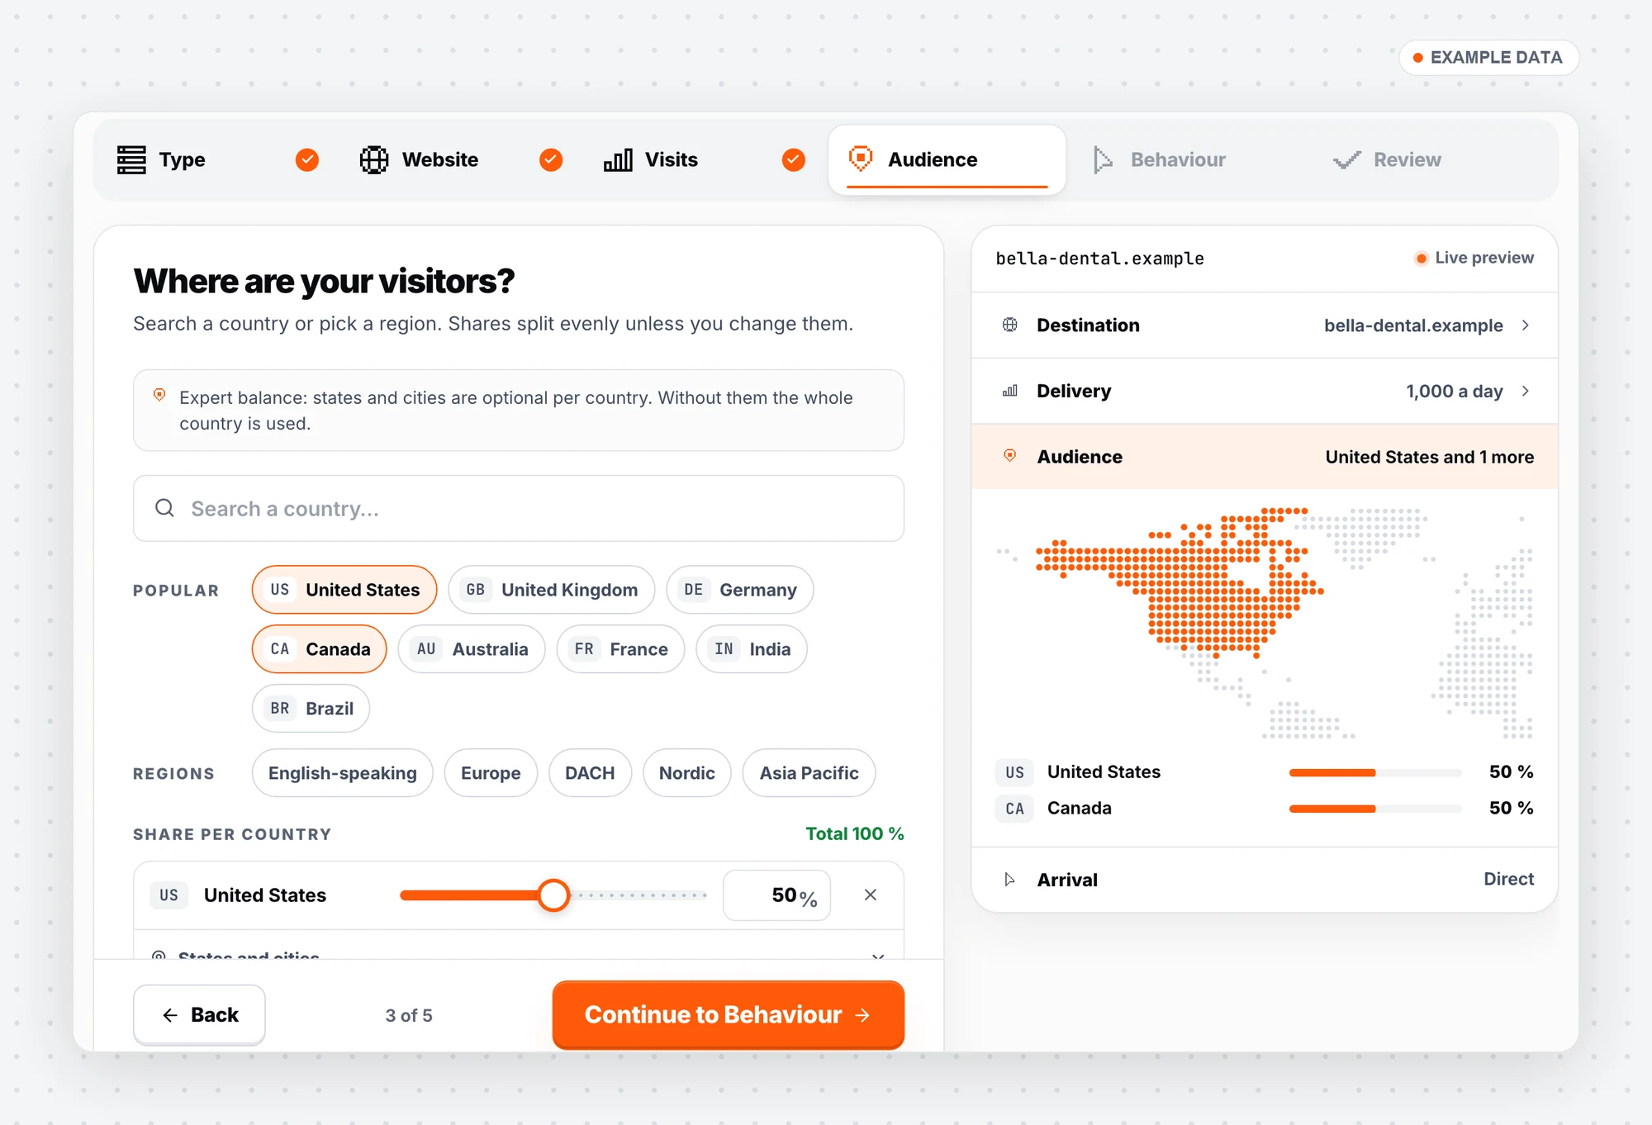The image size is (1652, 1125).
Task: Click the Review checkmark icon
Action: [x=1346, y=160]
